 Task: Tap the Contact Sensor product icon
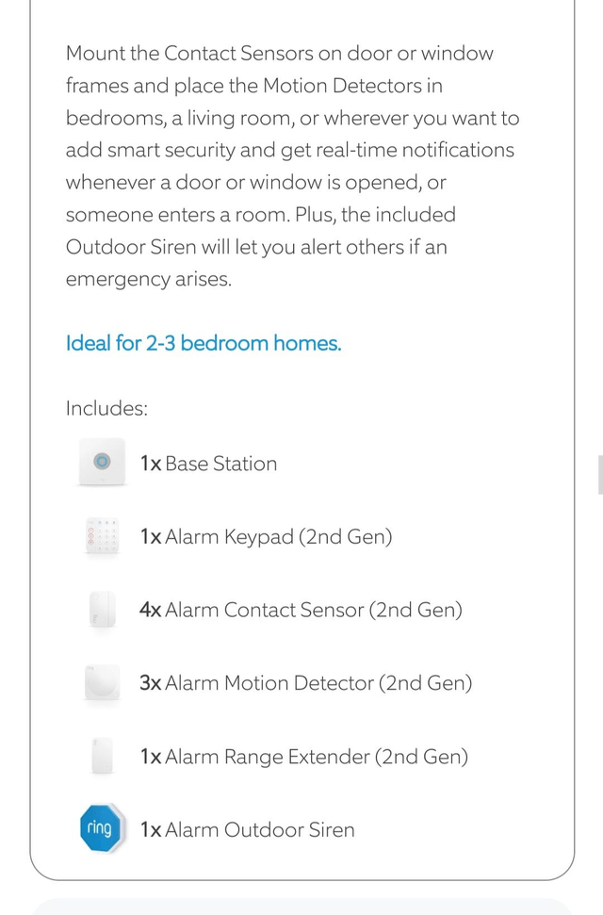click(x=103, y=610)
